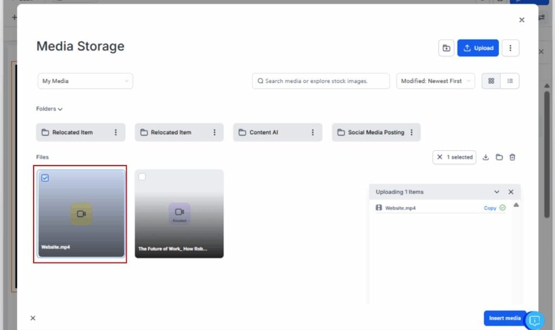Viewport: 555px width, 330px height.
Task: Open Social Media Posting folder options
Action: tap(412, 133)
